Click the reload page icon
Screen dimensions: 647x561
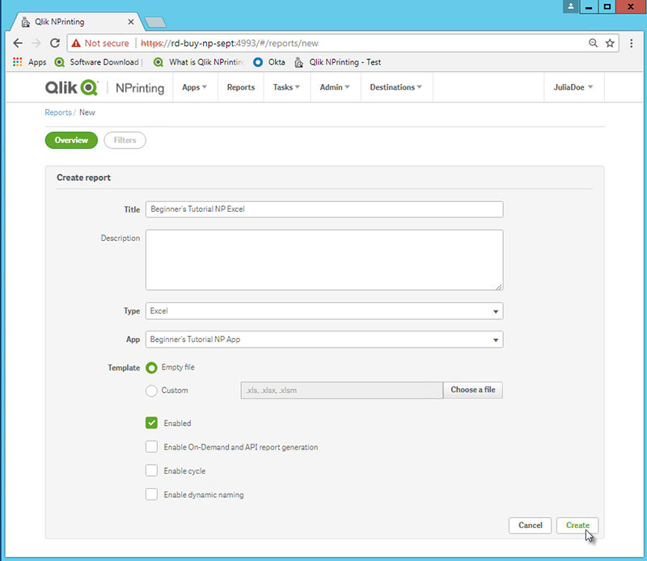point(53,43)
